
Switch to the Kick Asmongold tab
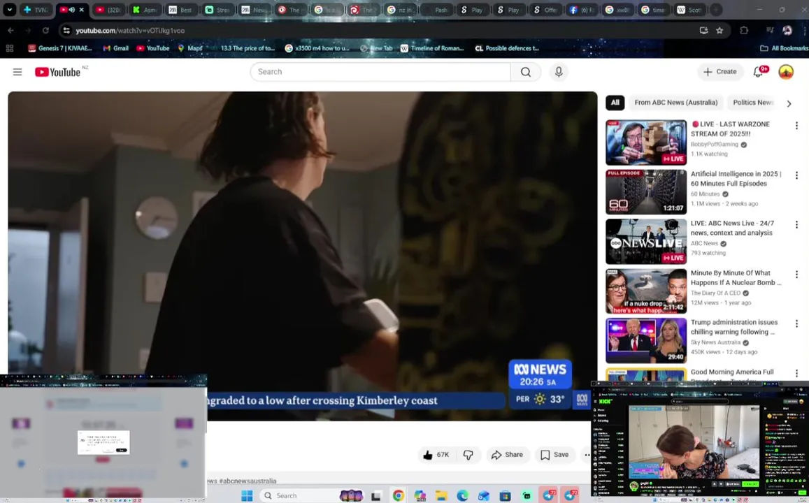pyautogui.click(x=145, y=10)
